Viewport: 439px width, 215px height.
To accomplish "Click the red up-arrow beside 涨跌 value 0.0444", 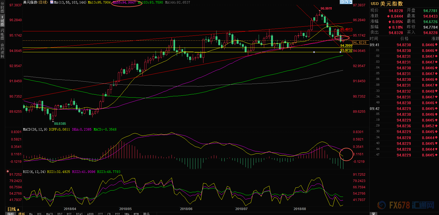I will pos(388,16).
